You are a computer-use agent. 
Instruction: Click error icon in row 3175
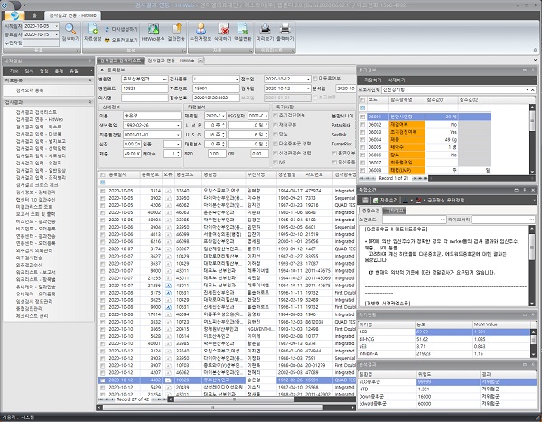168,293
